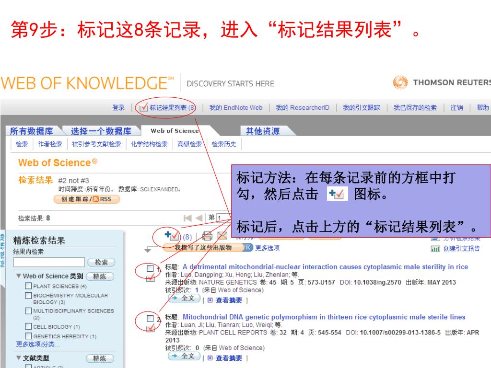Click the down arrow below marked list icon

(x=148, y=250)
